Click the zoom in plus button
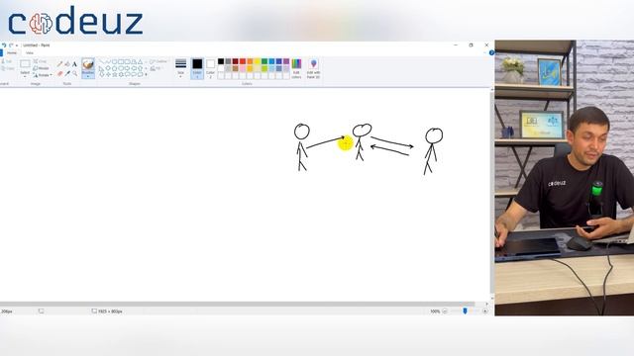The height and width of the screenshot is (356, 634). click(x=484, y=311)
